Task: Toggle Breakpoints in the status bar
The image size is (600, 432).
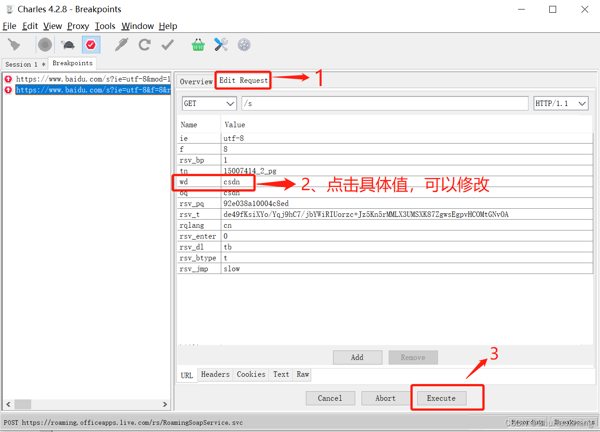Action: pos(574,422)
